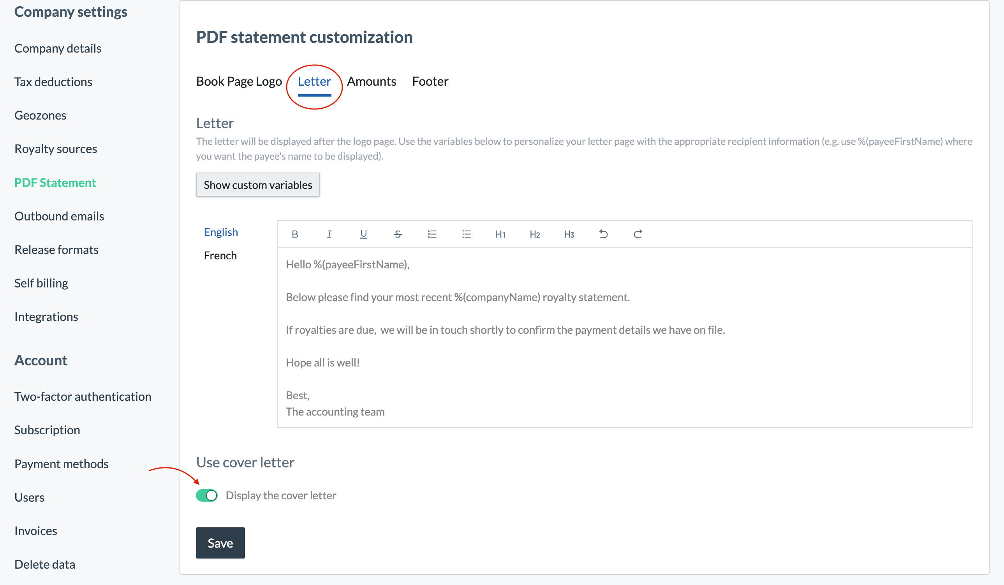Underline the selected letter text

point(363,234)
